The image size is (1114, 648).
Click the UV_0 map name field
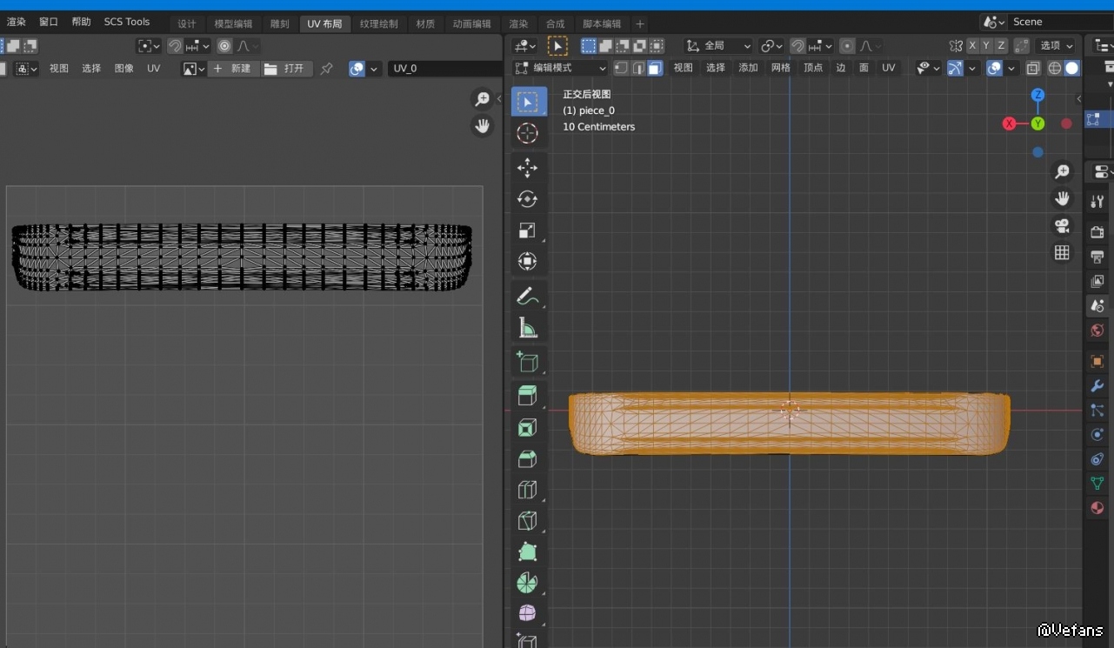point(444,69)
